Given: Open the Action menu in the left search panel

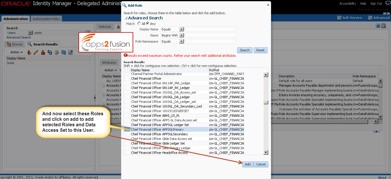Looking at the screenshot, I should pos(17,52).
